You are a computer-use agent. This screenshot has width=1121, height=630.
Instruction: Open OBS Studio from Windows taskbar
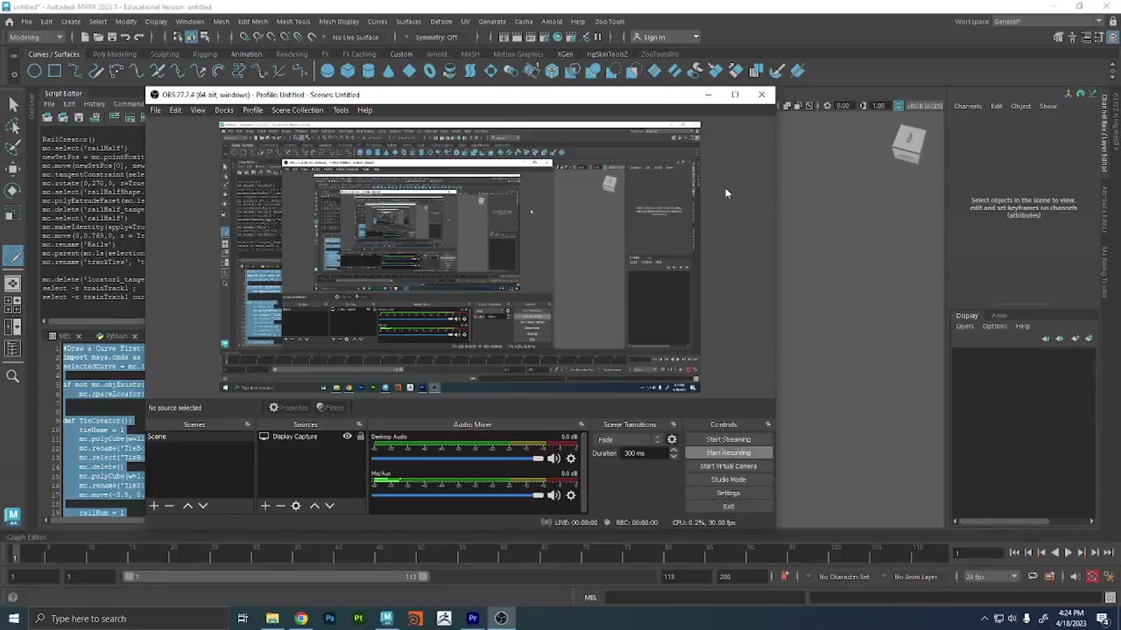501,618
